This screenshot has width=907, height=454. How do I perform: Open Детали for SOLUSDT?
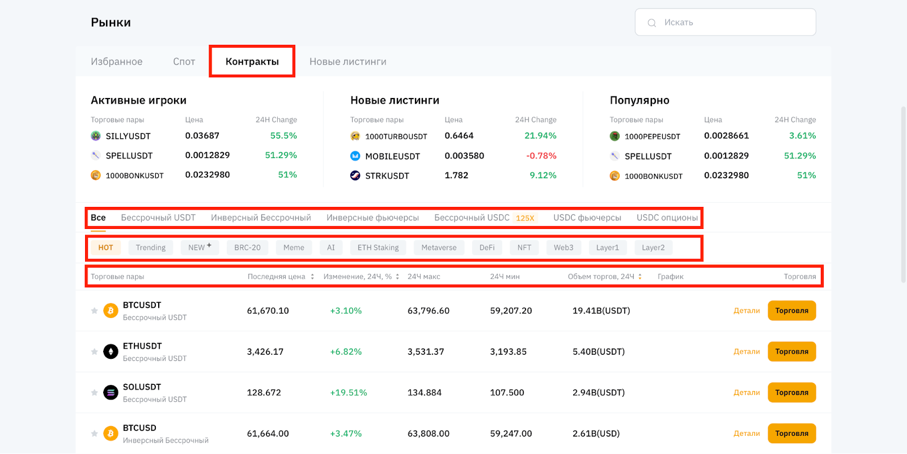[x=747, y=392]
